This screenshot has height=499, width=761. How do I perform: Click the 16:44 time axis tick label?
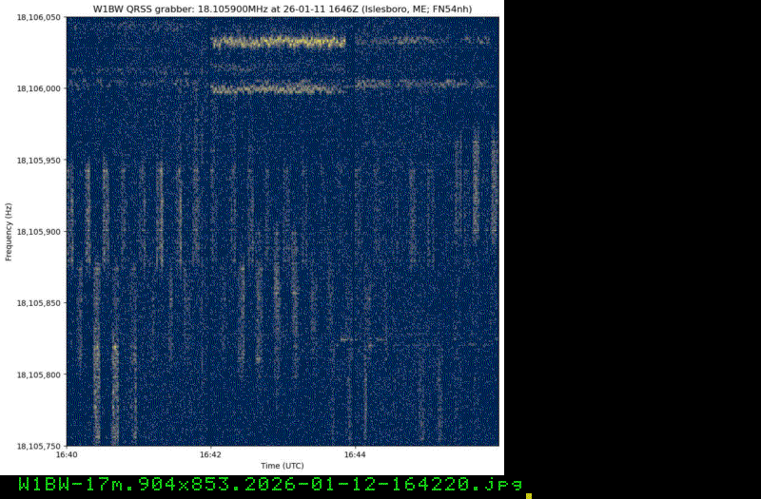click(x=355, y=455)
